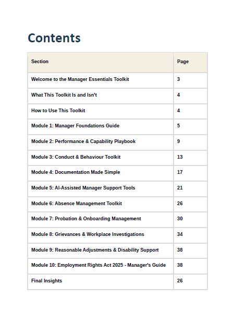Click page number for Module 10 row
This screenshot has width=234, height=333.
pos(180,265)
